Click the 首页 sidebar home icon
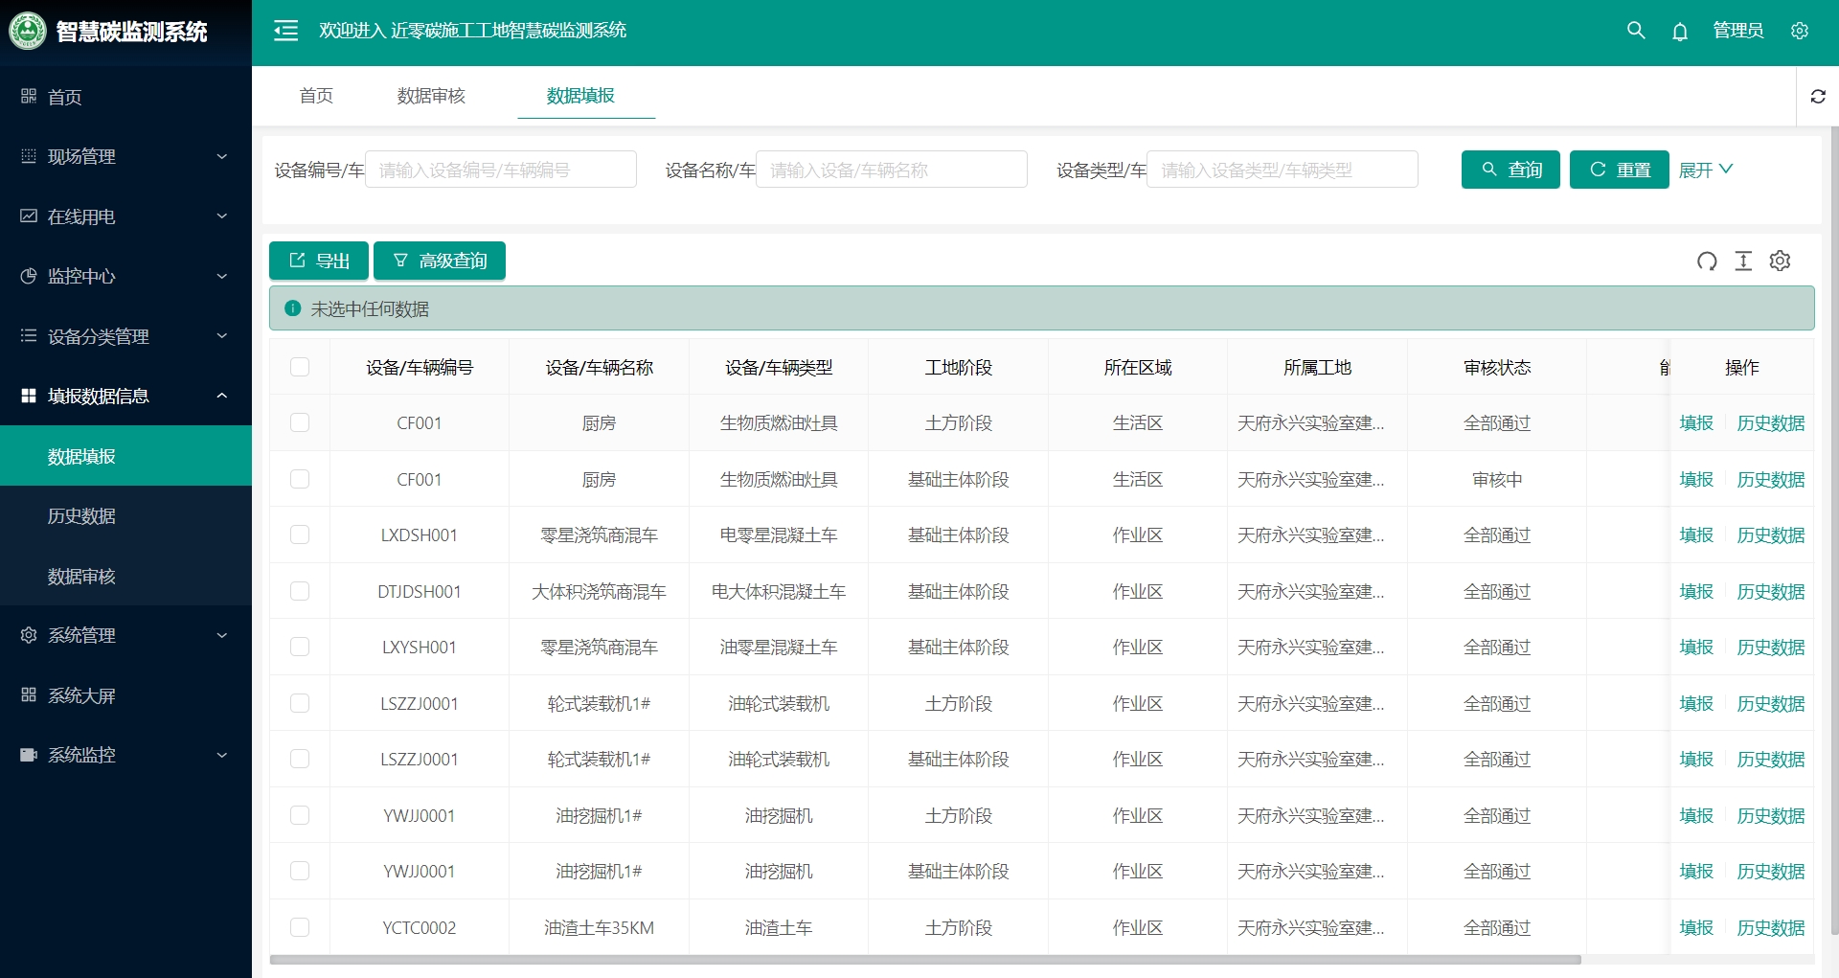The image size is (1839, 978). click(x=29, y=96)
